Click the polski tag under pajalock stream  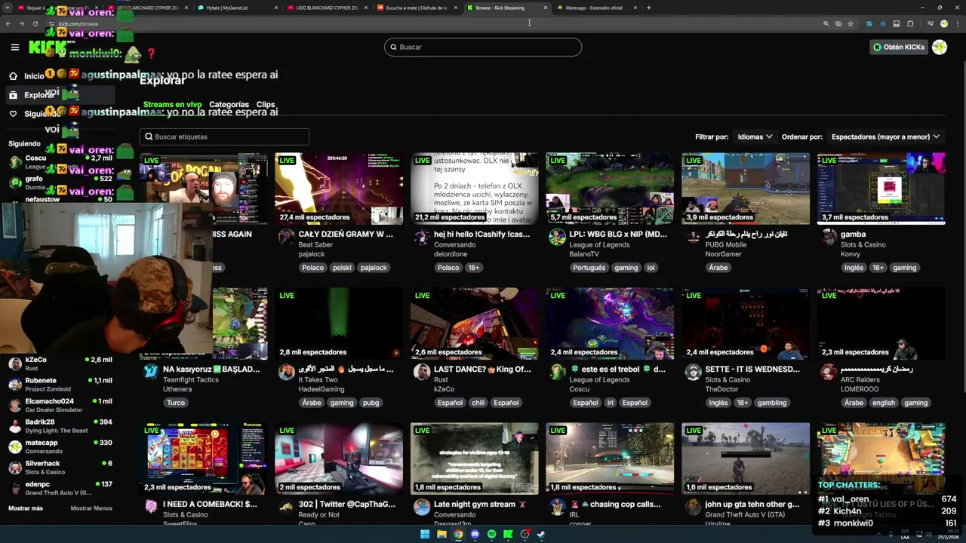[342, 268]
